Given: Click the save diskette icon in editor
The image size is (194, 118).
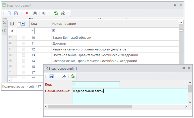Looking at the screenshot, I should click(51, 76).
